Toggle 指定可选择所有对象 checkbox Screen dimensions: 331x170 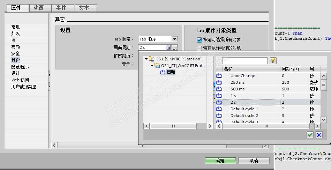coord(199,40)
